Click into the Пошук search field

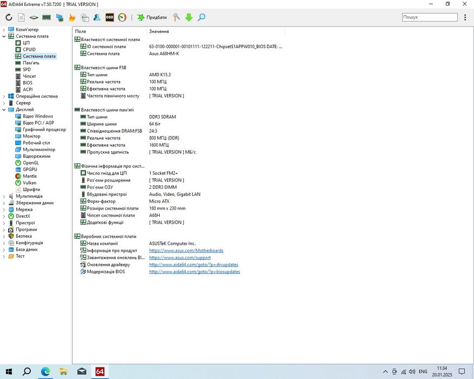coord(430,17)
